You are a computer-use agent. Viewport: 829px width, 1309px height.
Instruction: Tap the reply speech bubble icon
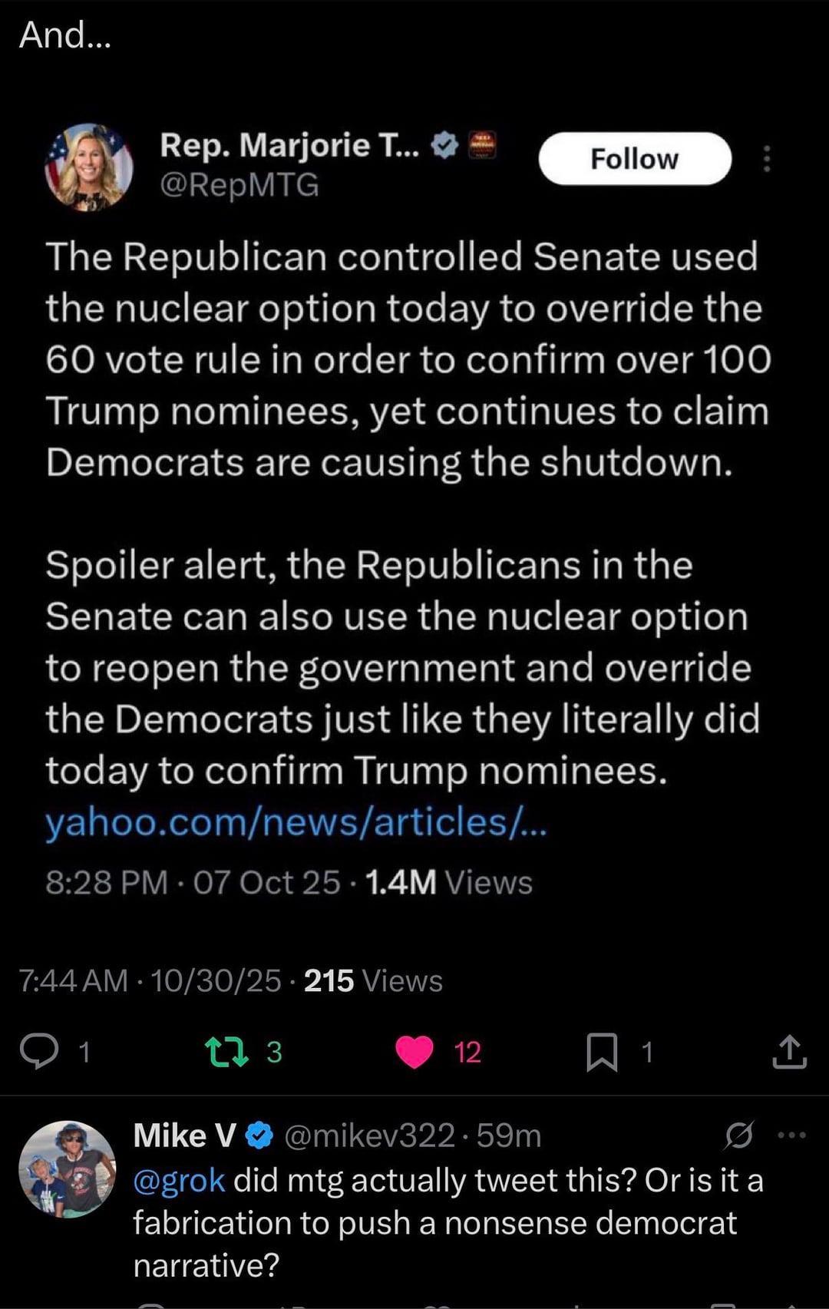point(38,1051)
